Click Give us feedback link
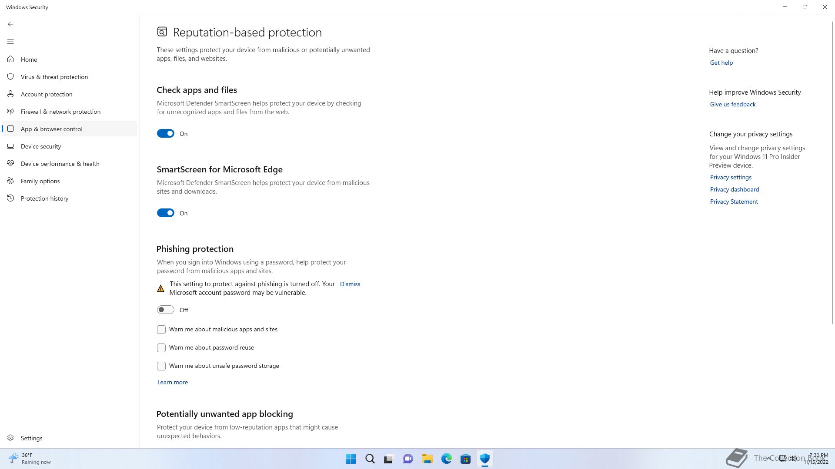835x469 pixels. (732, 104)
